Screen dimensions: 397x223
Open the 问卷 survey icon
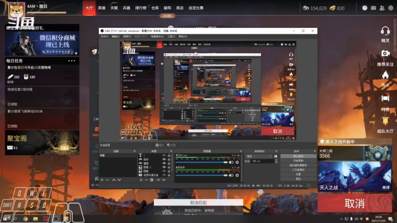pos(385,98)
